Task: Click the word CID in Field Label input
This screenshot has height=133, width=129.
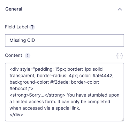Action: coord(31,40)
